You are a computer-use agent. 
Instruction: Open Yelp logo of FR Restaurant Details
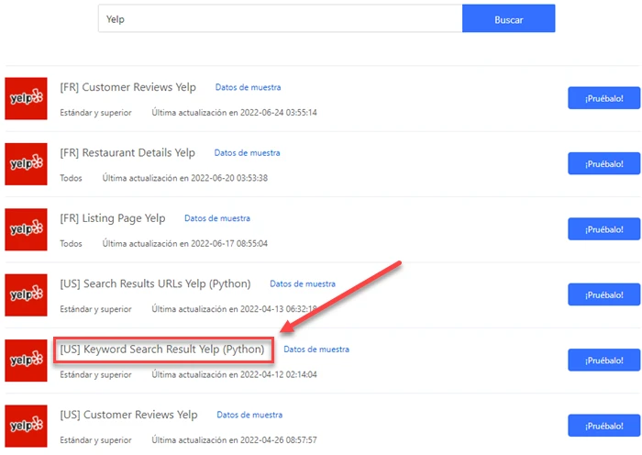[x=26, y=164]
